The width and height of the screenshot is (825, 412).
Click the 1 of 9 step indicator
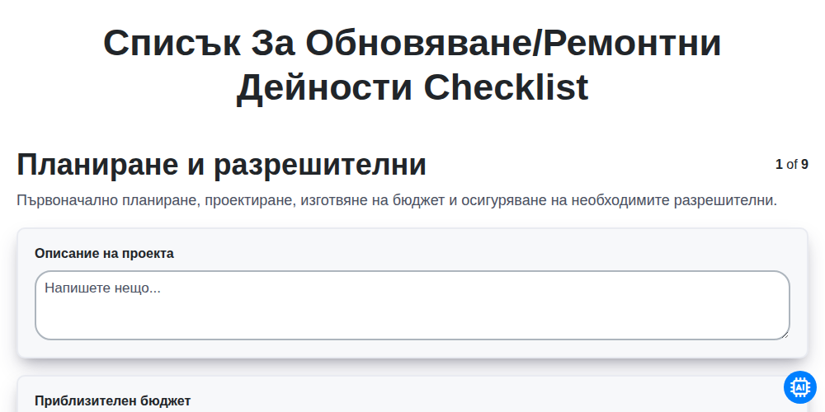(792, 165)
